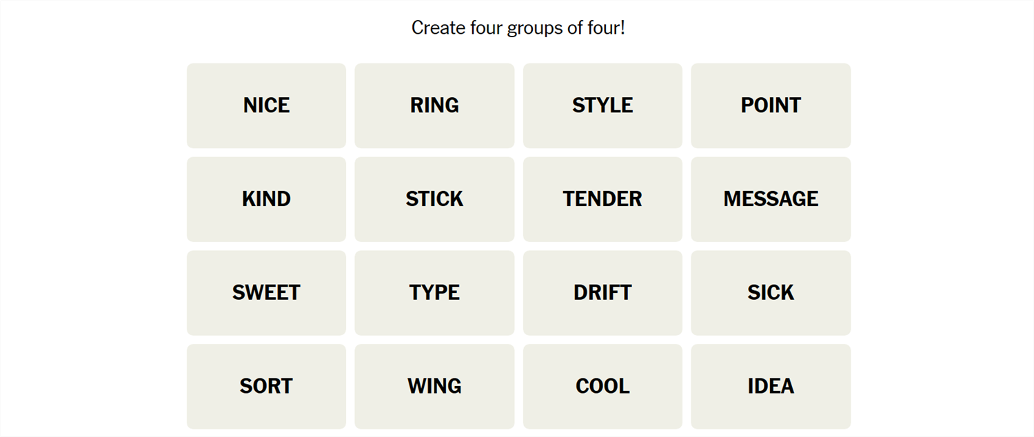This screenshot has width=1034, height=437.
Task: Select the IDEA tile
Action: pos(771,386)
